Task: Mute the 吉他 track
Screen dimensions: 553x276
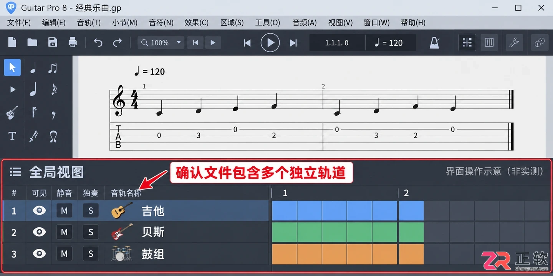Action: tap(64, 210)
